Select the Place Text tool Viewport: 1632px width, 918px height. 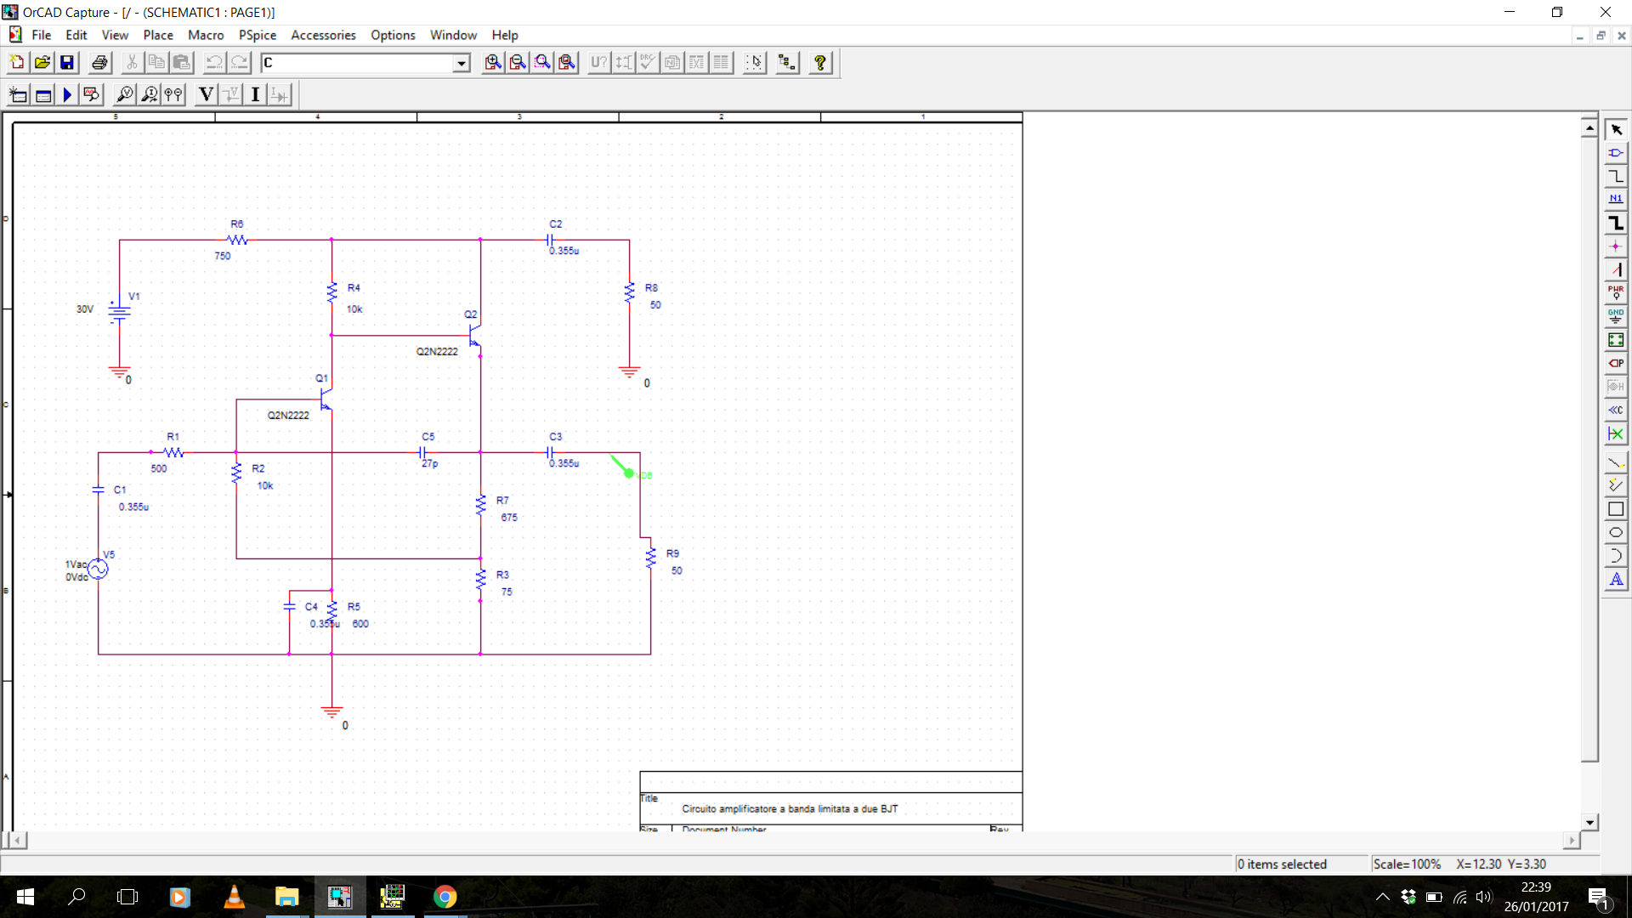[x=1615, y=580]
